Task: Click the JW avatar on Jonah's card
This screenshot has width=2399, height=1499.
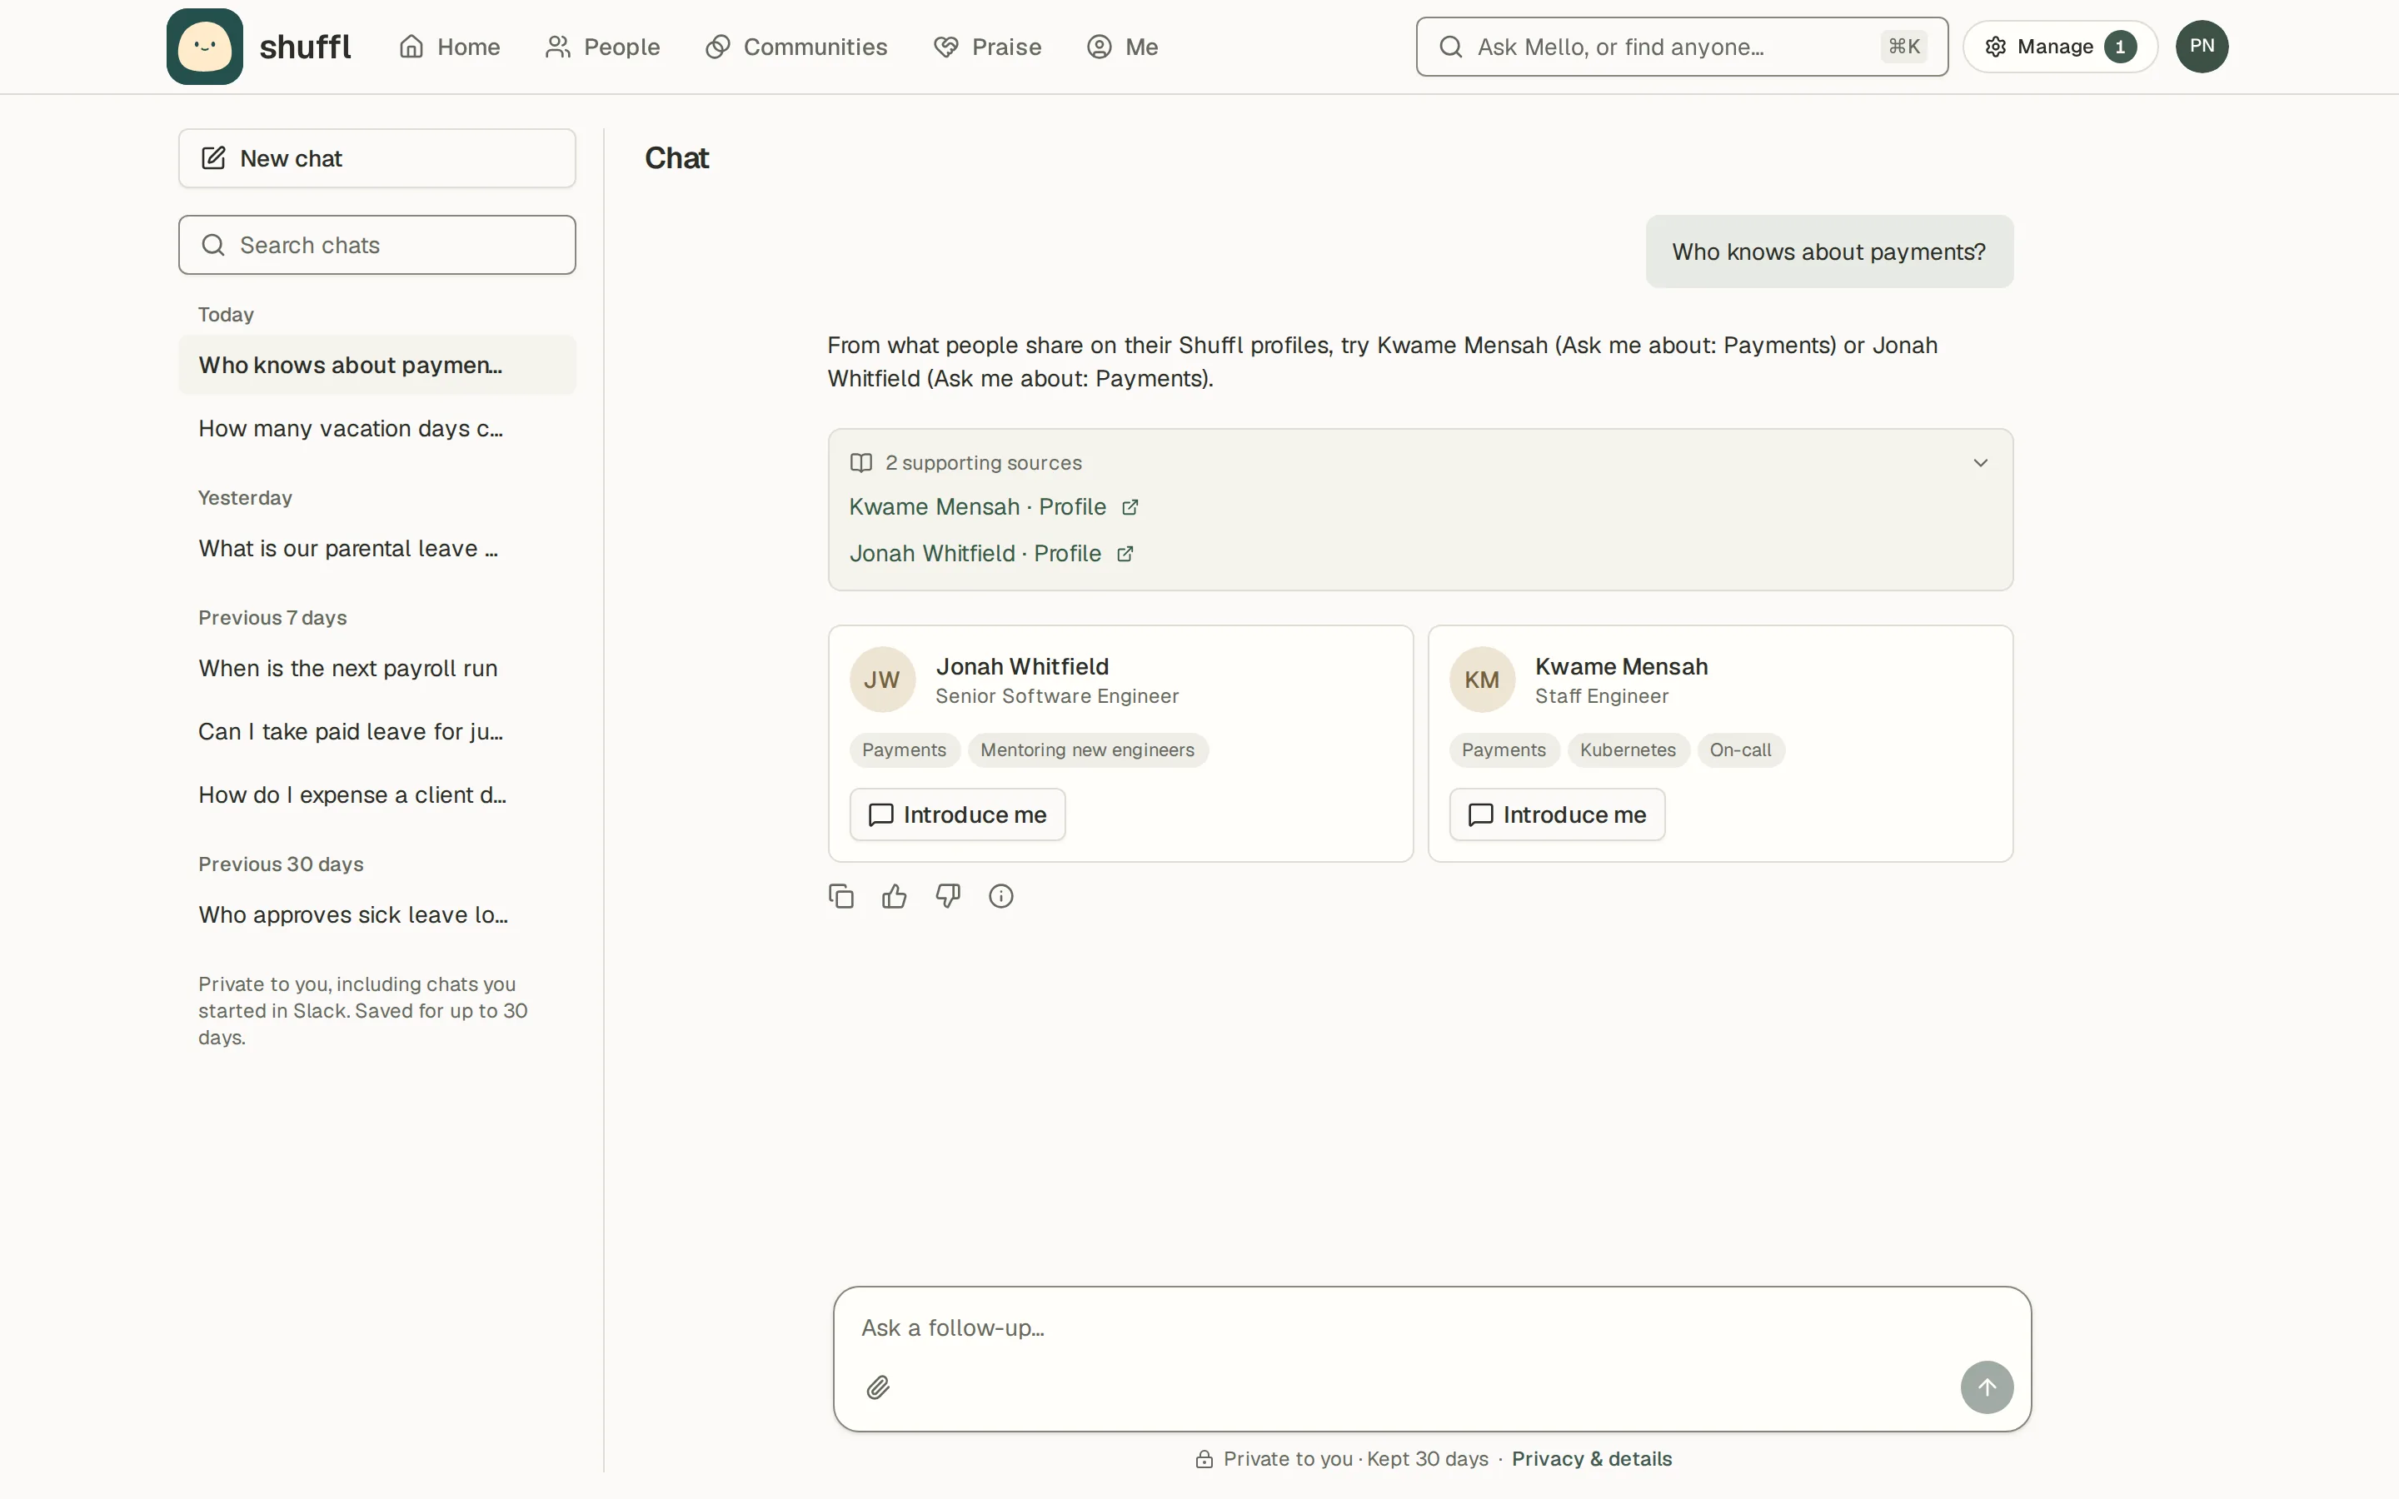Action: pyautogui.click(x=881, y=680)
